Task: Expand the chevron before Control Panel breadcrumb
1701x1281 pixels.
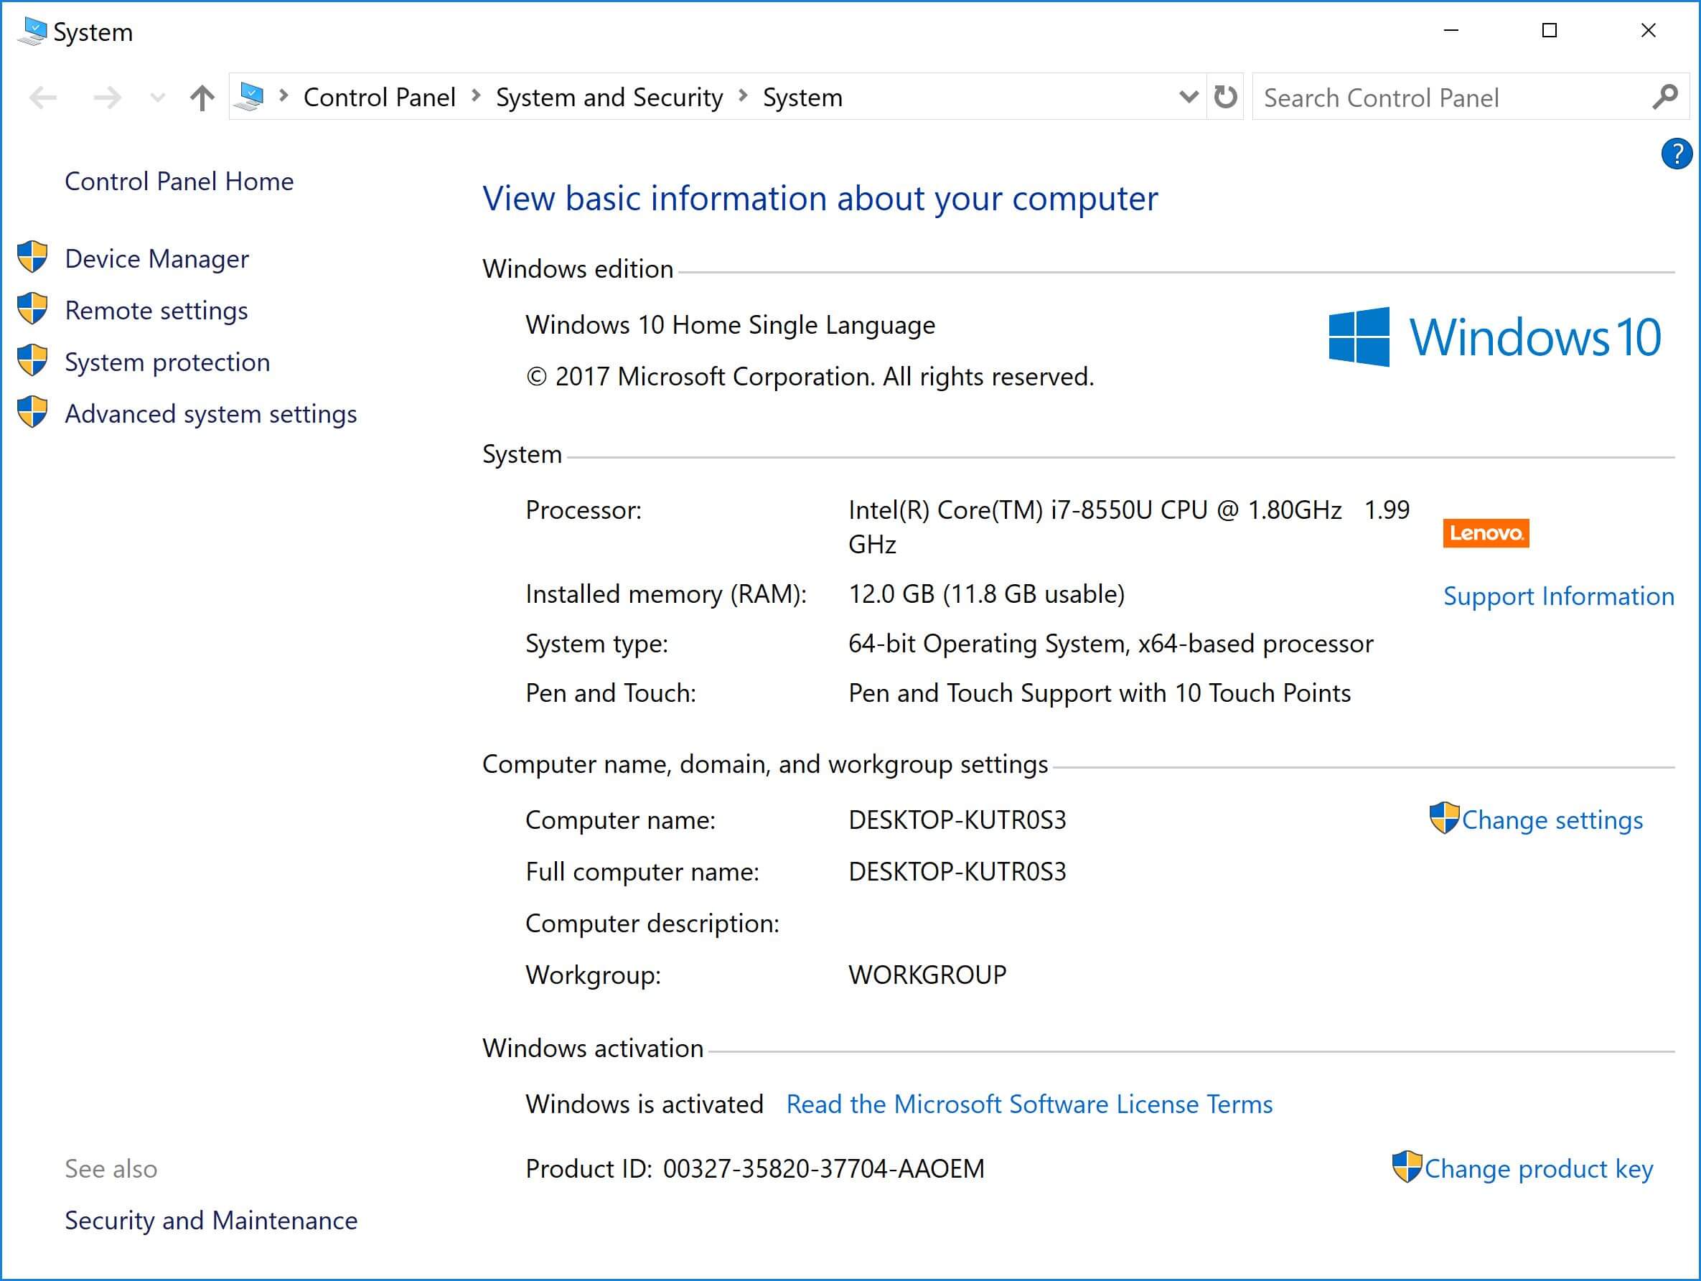Action: [x=283, y=95]
